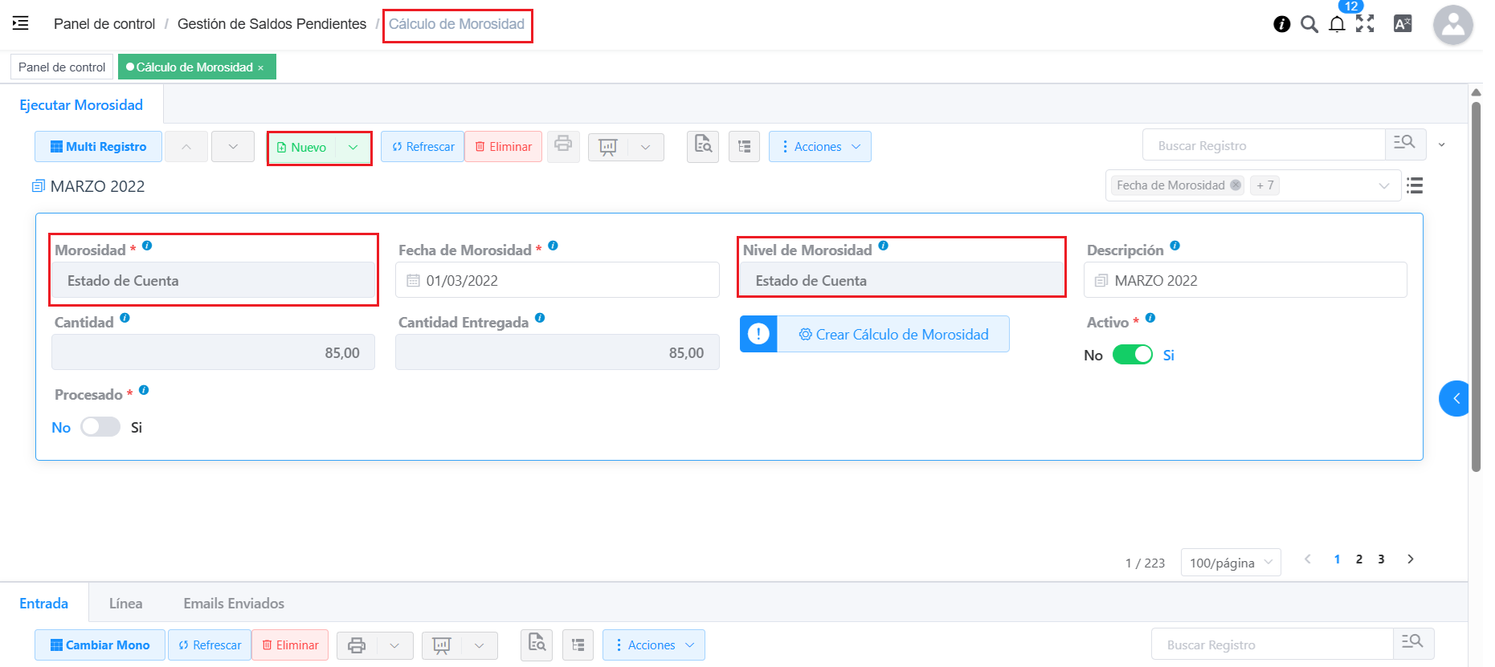Open the language translation icon

(1403, 24)
